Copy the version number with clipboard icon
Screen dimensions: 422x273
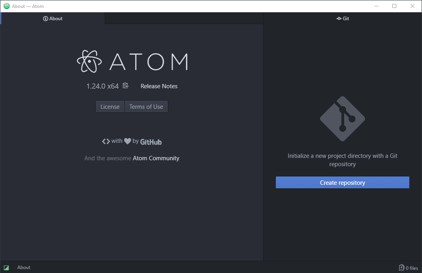pyautogui.click(x=125, y=86)
